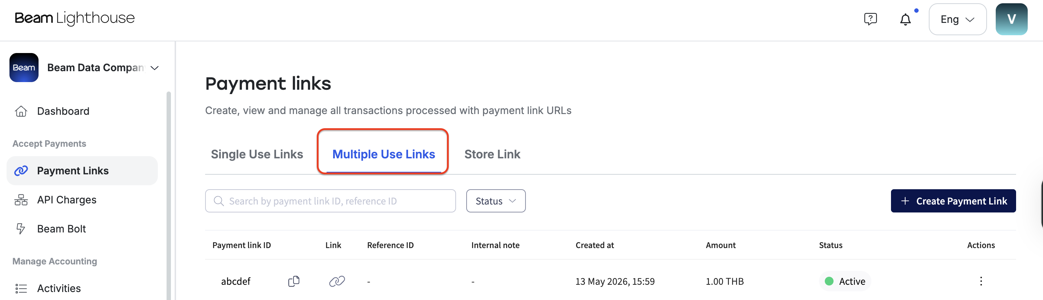Open the Status filter dropdown
1043x300 pixels.
(496, 201)
